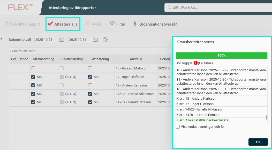Click the Filter funnel icon
This screenshot has height=150, width=272.
[112, 24]
